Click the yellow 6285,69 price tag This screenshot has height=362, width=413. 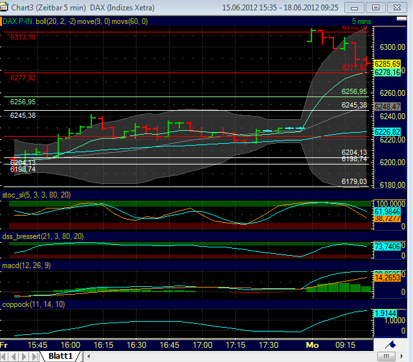pos(388,63)
